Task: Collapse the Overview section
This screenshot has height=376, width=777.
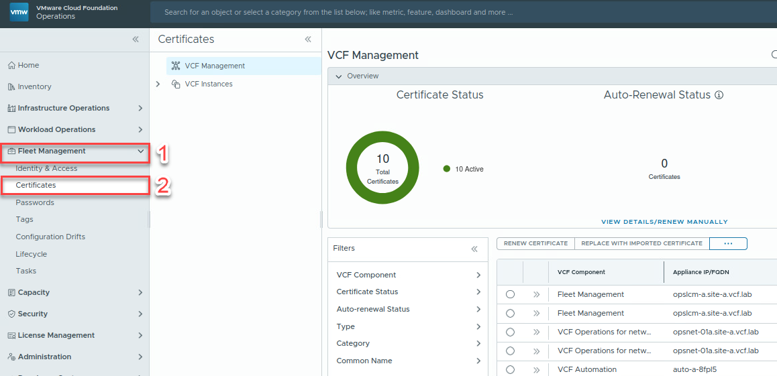Action: tap(339, 76)
